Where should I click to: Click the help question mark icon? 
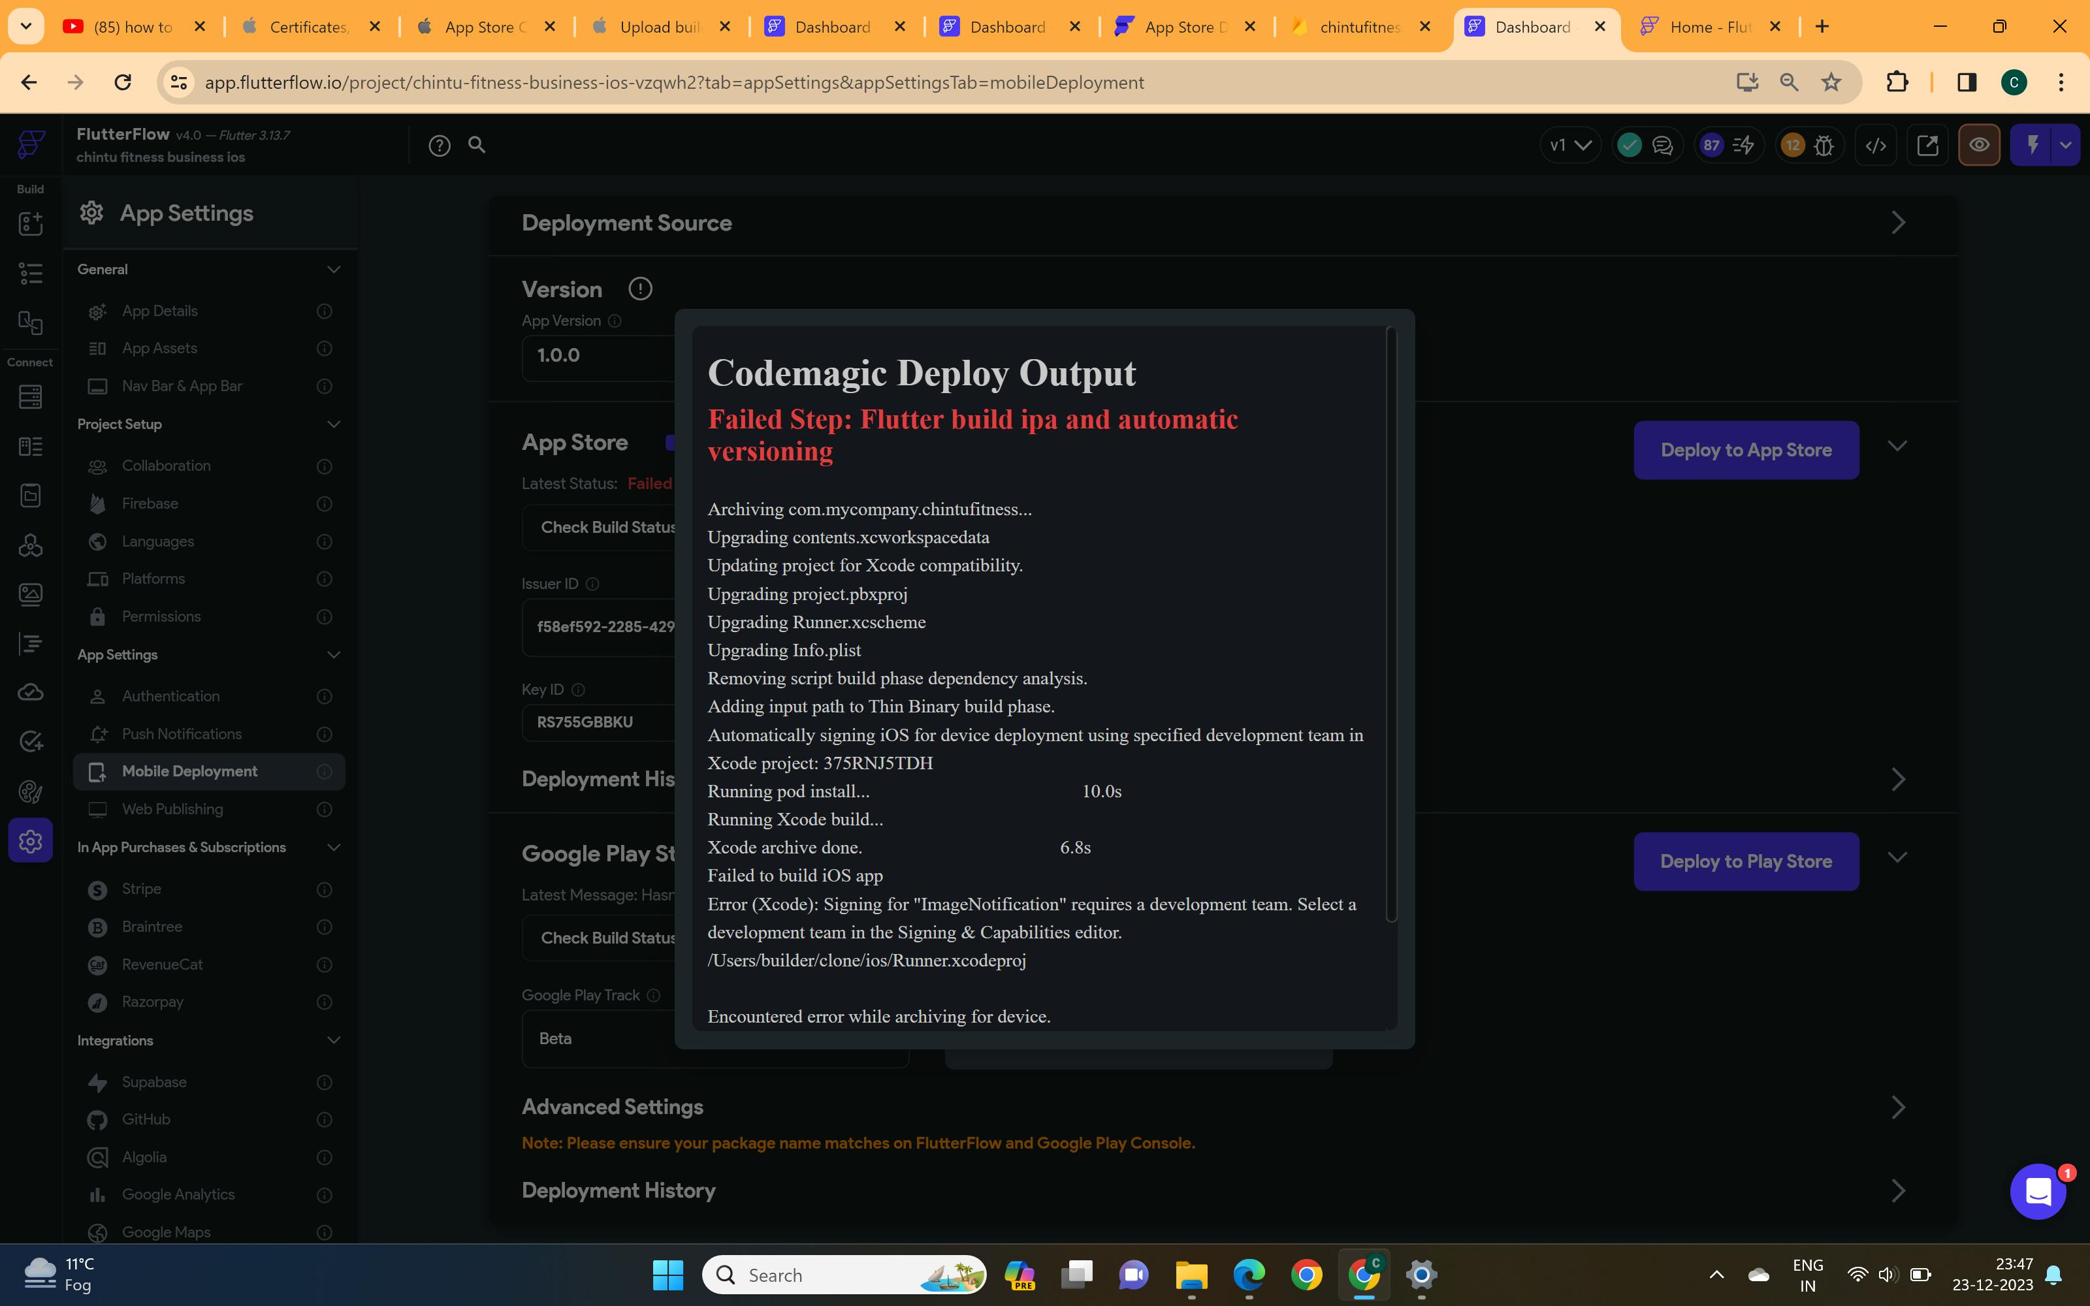pyautogui.click(x=440, y=146)
